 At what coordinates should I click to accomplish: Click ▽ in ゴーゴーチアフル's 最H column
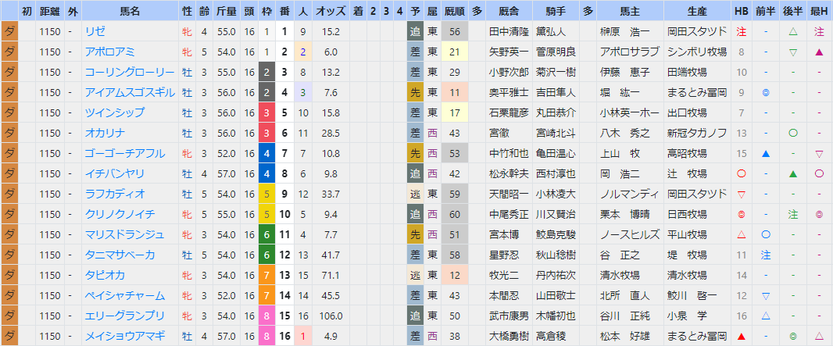click(x=819, y=153)
